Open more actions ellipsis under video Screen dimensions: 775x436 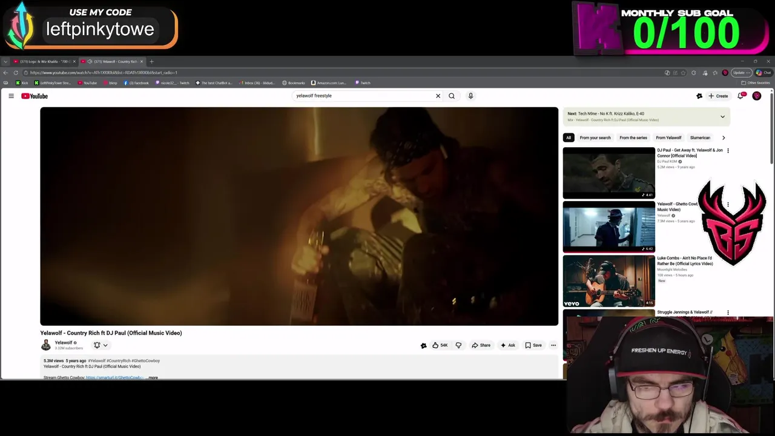(x=553, y=345)
